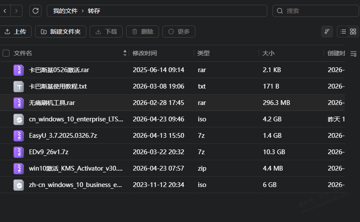The width and height of the screenshot is (360, 222).
Task: Click the rar icon of 无痛刷机工具.rar
Action: (19, 103)
